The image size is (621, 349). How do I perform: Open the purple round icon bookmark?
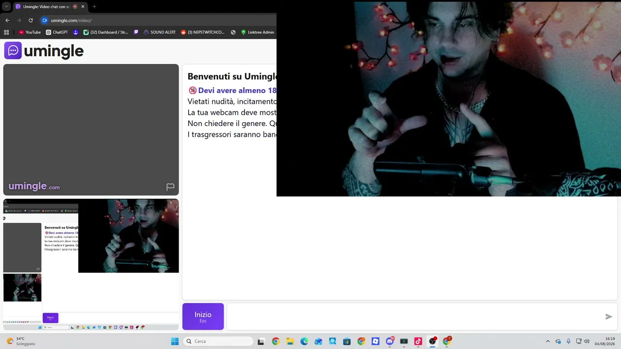tap(76, 32)
